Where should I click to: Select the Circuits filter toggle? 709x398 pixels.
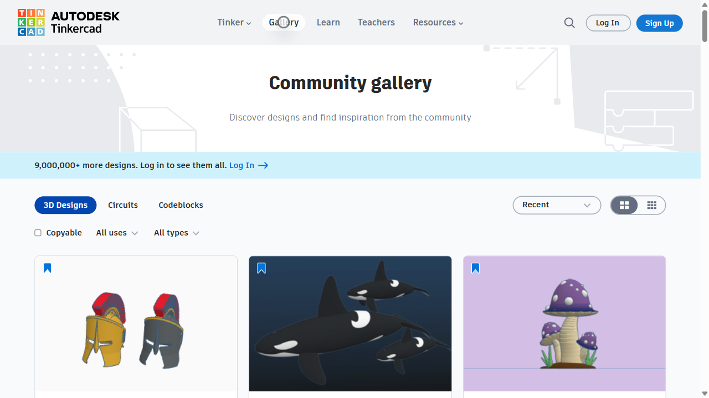122,205
